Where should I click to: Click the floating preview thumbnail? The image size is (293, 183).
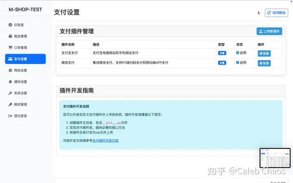click(x=275, y=158)
